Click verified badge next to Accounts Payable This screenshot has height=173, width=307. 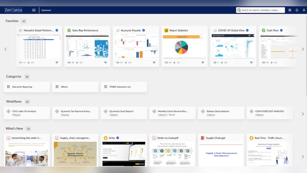click(144, 30)
